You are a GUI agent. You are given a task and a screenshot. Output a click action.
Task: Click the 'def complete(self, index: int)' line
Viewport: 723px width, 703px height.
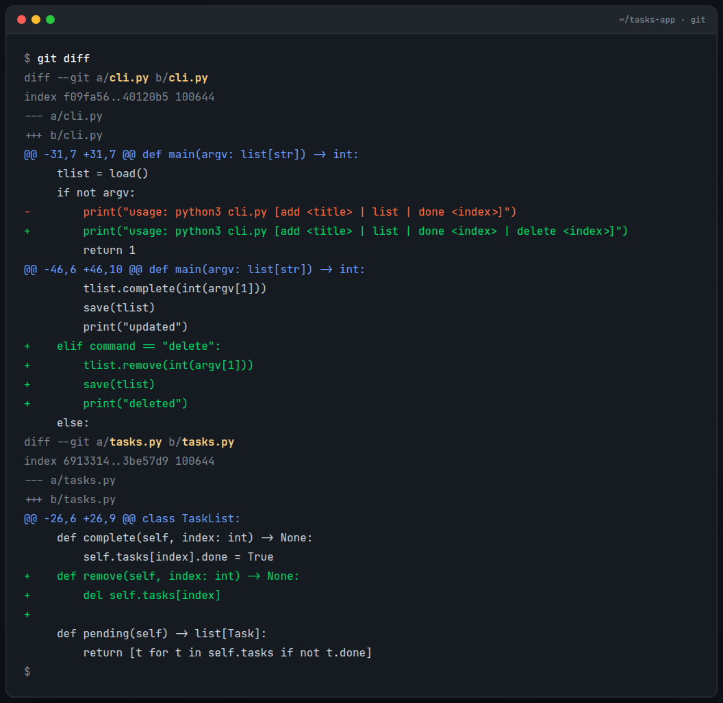pyautogui.click(x=184, y=538)
